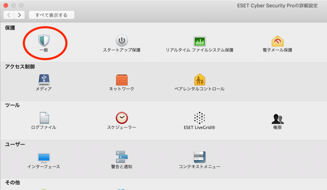Open インターフェース monitor icon

click(x=44, y=158)
